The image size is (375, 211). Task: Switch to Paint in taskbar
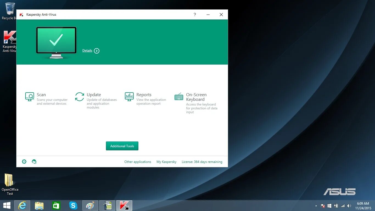pos(90,206)
